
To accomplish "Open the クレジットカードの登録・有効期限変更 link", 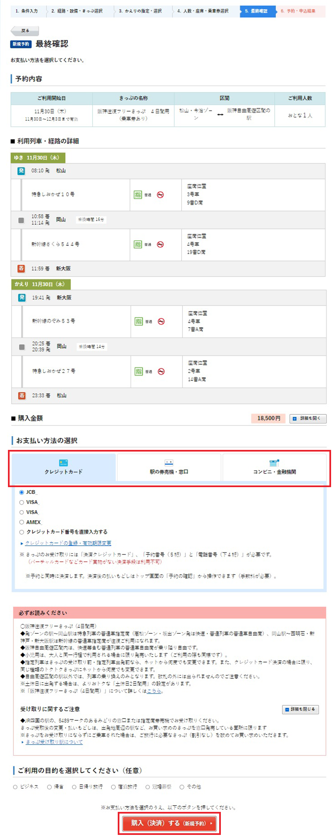I will [x=68, y=543].
